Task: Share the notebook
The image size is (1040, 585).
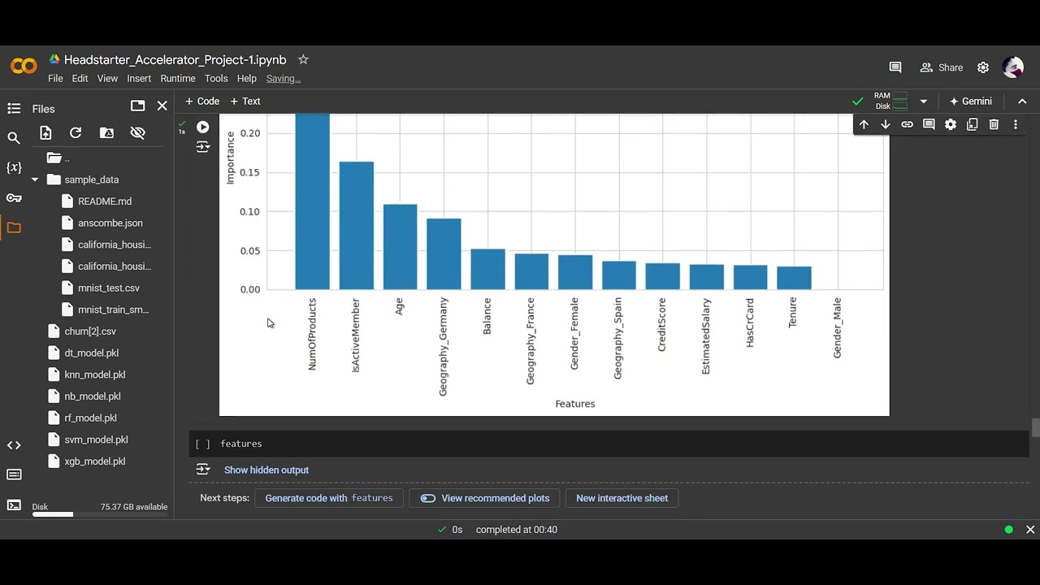Action: (942, 67)
